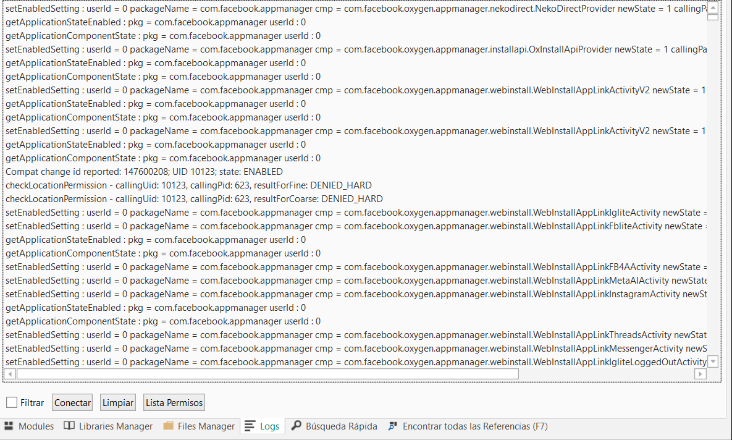Select the WebInstallAppLinkInstagramActivity log line

pos(355,294)
